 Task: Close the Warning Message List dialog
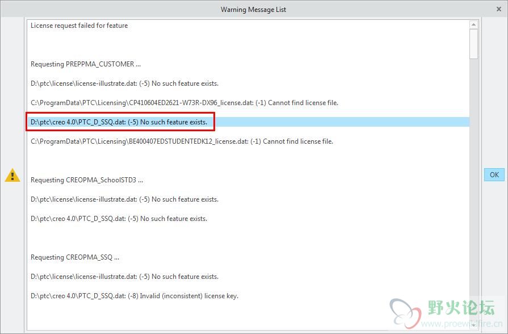(499, 9)
